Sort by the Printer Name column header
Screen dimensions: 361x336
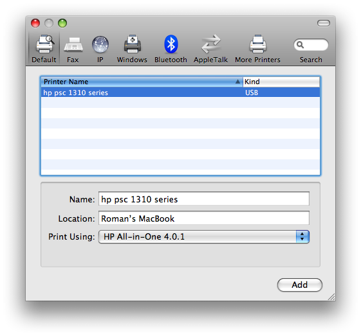[142, 82]
